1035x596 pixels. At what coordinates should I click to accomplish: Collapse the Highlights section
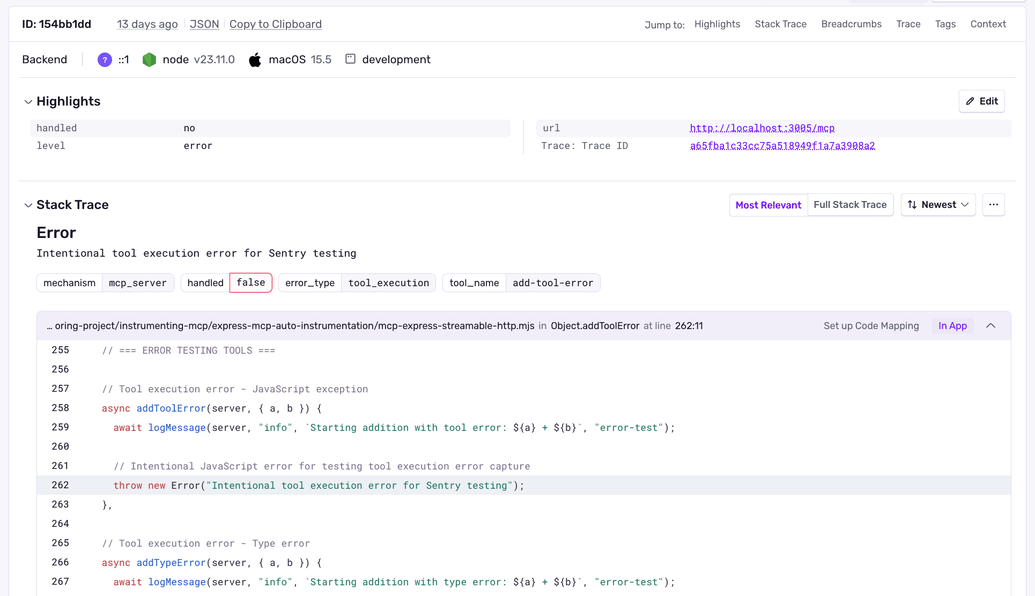tap(28, 101)
